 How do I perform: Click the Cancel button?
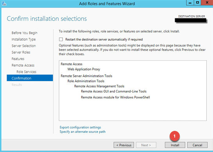(197, 145)
